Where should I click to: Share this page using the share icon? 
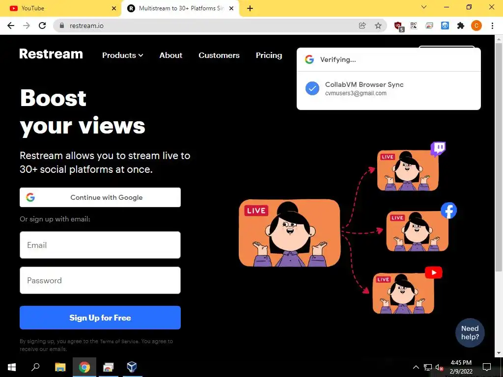click(362, 26)
